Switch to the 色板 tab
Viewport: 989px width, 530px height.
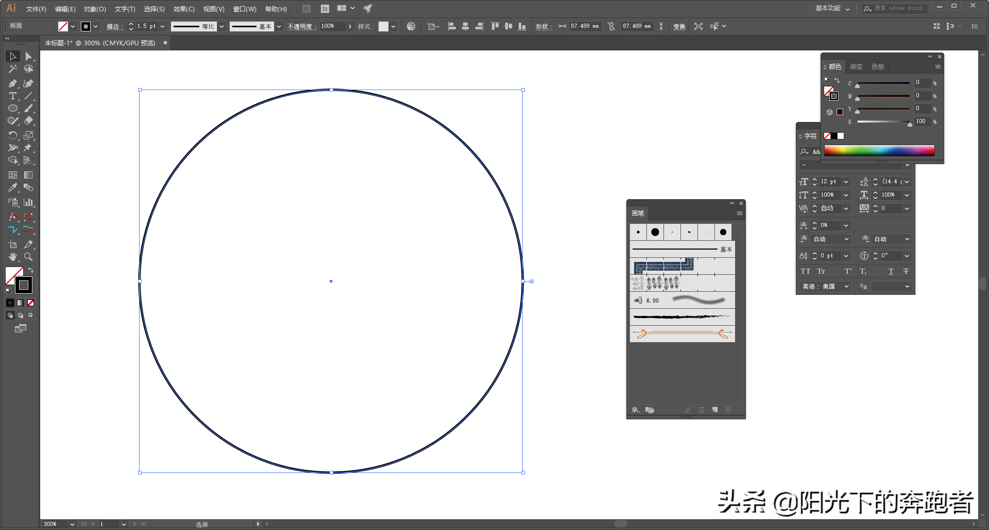coord(878,67)
